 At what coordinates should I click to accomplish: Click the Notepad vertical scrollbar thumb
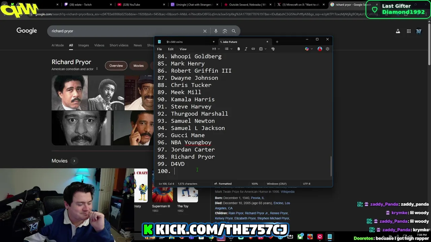tap(331, 166)
